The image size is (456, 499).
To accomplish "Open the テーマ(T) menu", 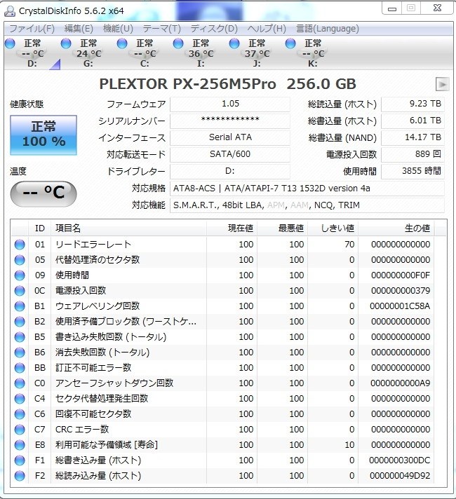I will (x=161, y=29).
